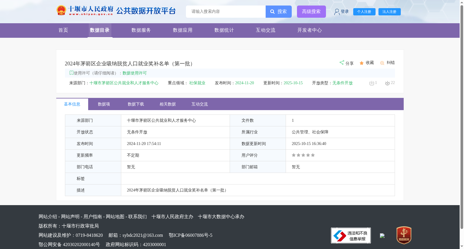Click the error correction (纠错) icon
The width and height of the screenshot is (464, 249).
(382, 63)
